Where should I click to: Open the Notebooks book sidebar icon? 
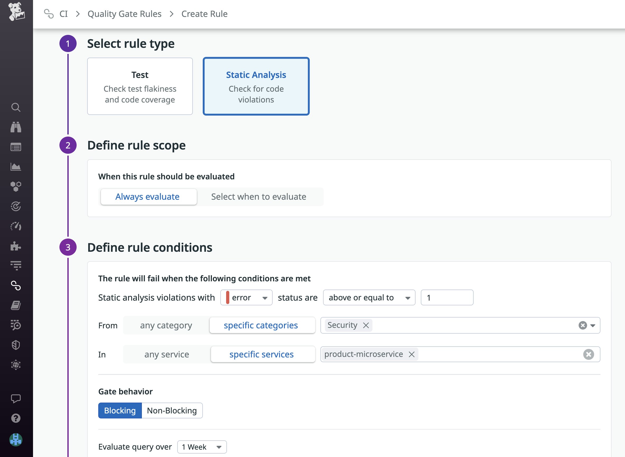click(16, 305)
